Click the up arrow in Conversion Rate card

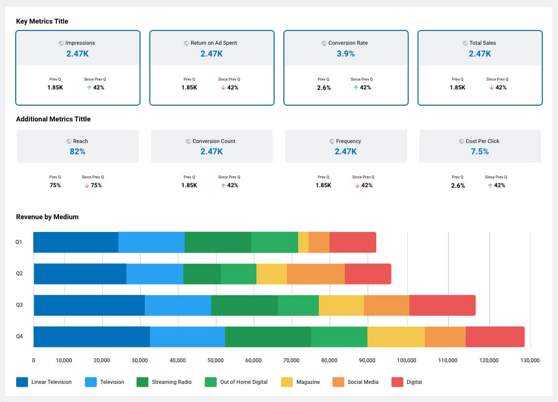click(356, 87)
